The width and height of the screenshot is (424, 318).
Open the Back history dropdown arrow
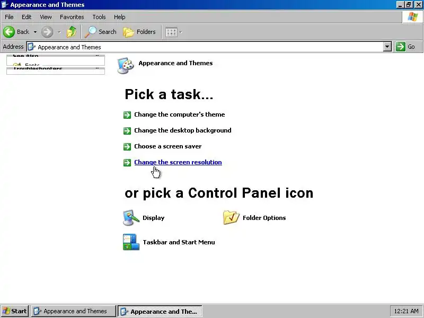[x=35, y=32]
